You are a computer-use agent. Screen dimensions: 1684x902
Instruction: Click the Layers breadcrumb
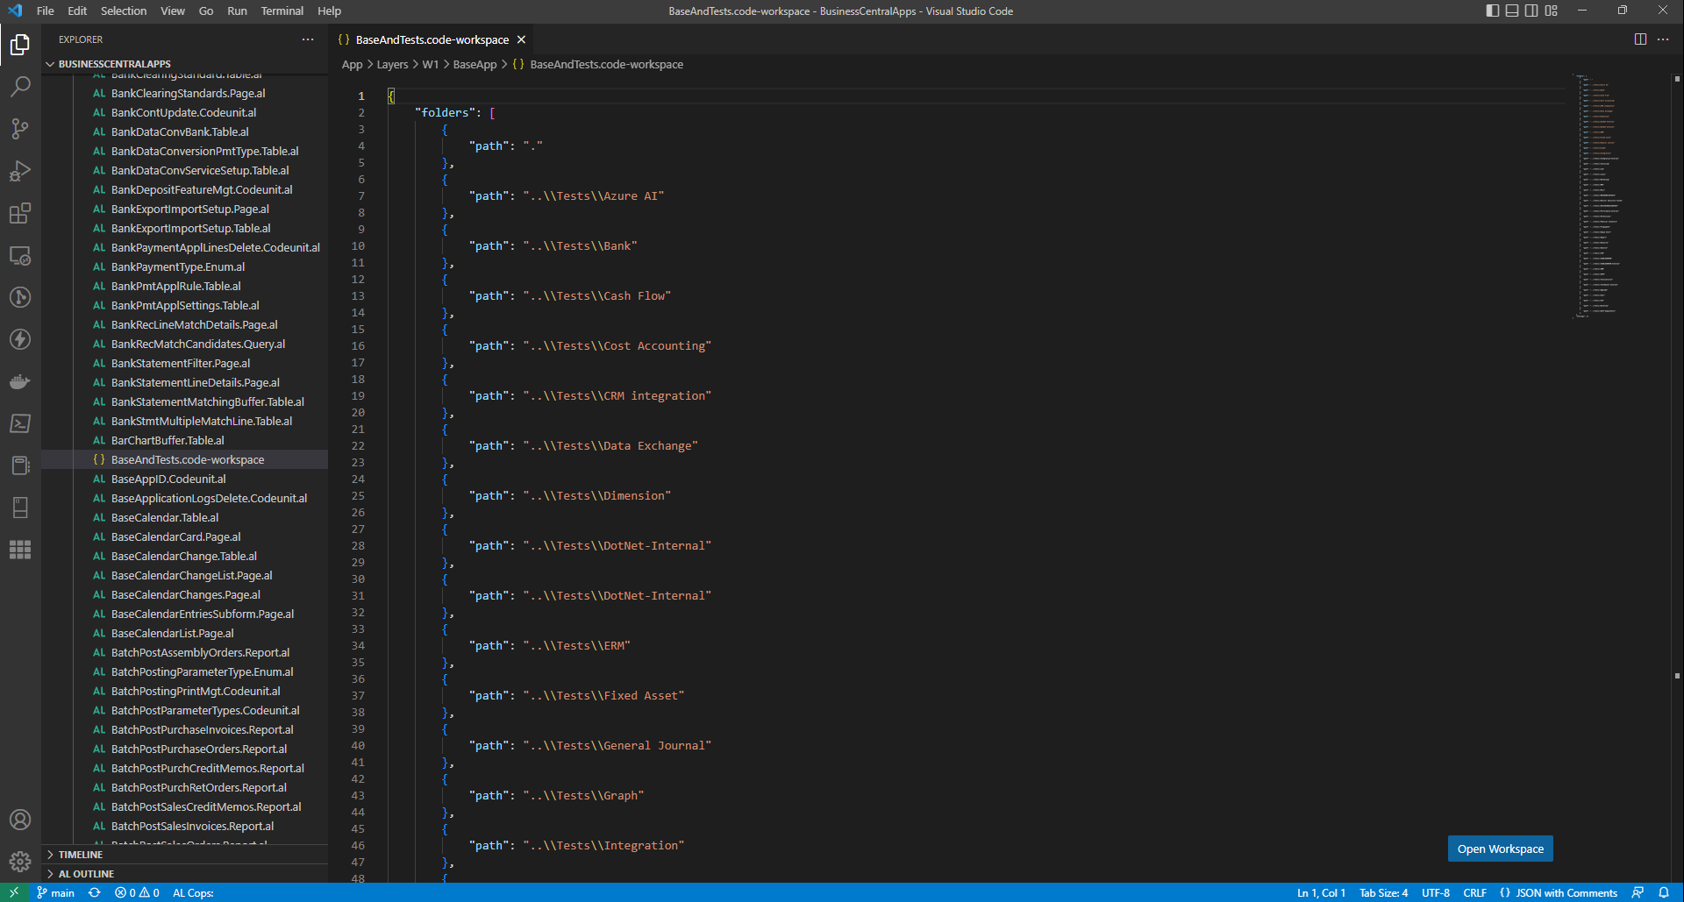tap(392, 65)
